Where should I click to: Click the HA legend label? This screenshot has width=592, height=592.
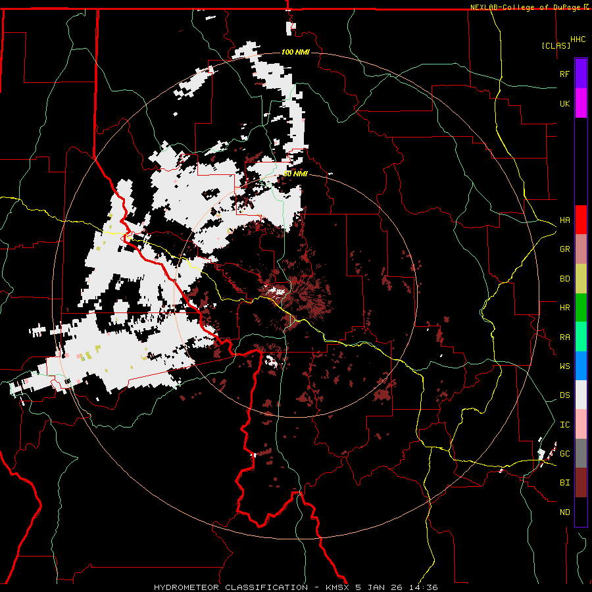point(564,220)
